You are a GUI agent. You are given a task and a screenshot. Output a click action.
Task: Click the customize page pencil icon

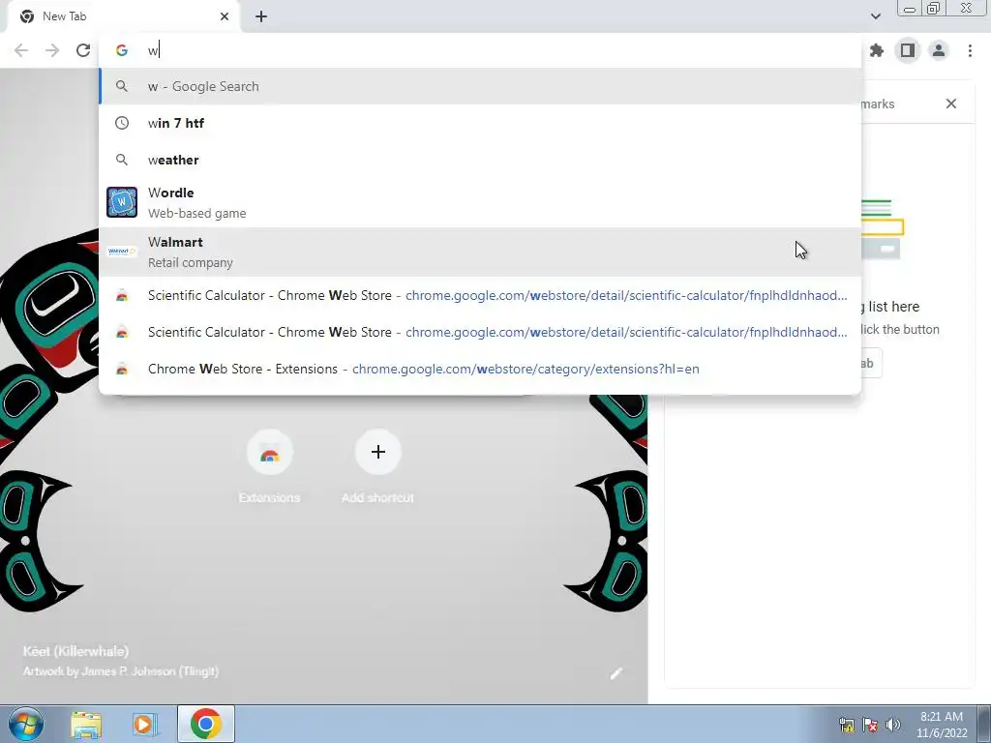(616, 673)
